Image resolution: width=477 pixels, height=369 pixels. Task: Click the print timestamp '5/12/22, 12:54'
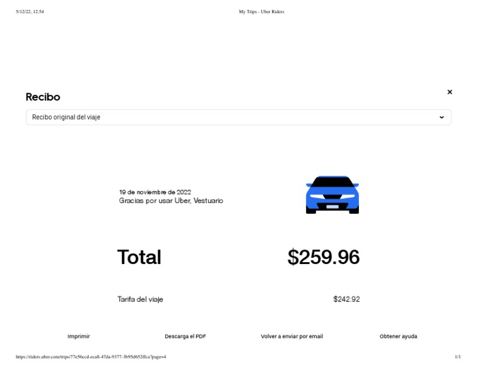coord(30,12)
